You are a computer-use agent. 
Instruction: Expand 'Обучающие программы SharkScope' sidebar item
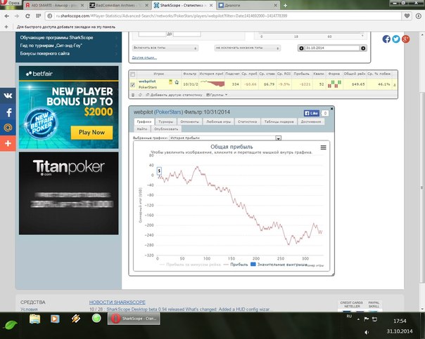tap(68, 38)
